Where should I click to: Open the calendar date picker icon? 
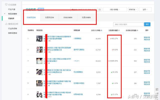tap(99, 10)
